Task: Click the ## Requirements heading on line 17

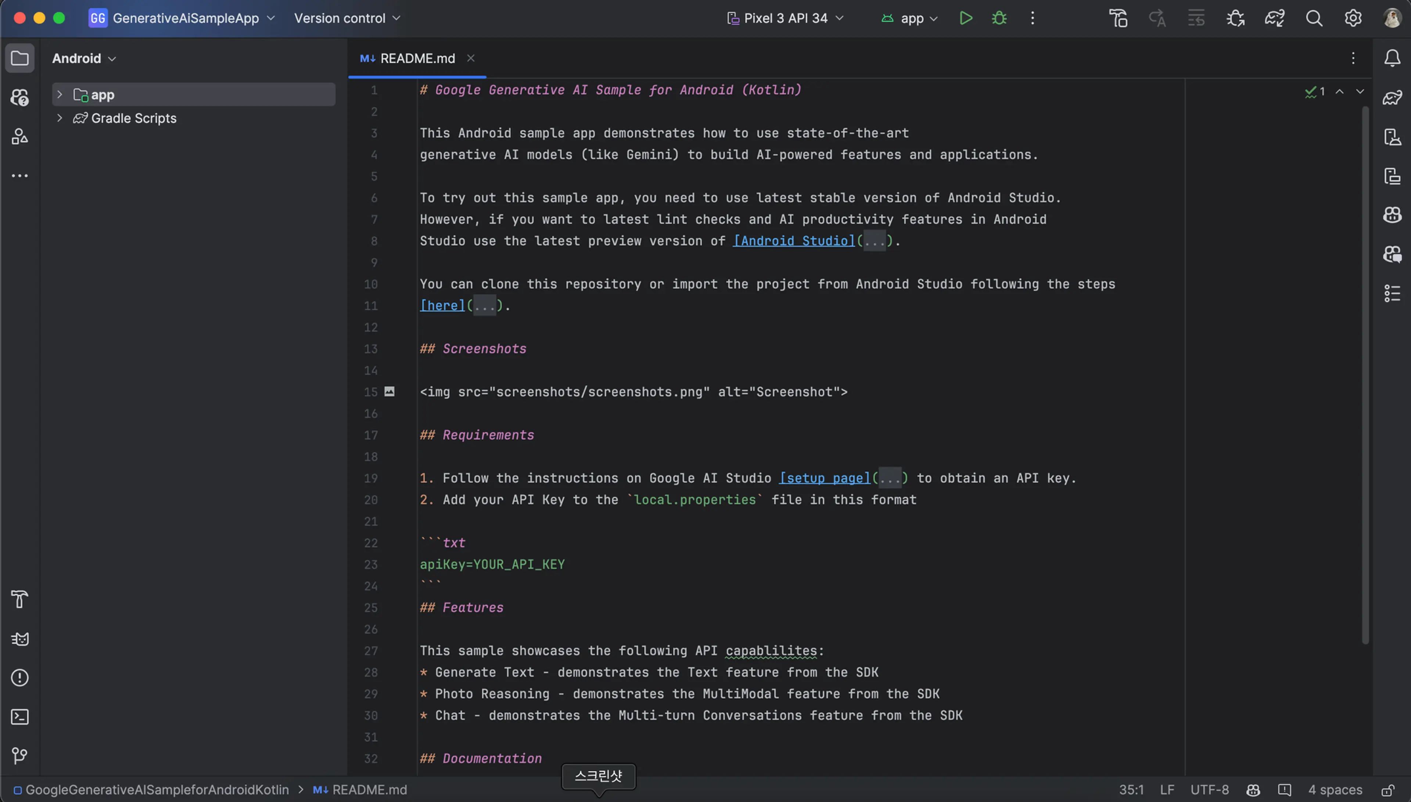Action: [x=477, y=435]
